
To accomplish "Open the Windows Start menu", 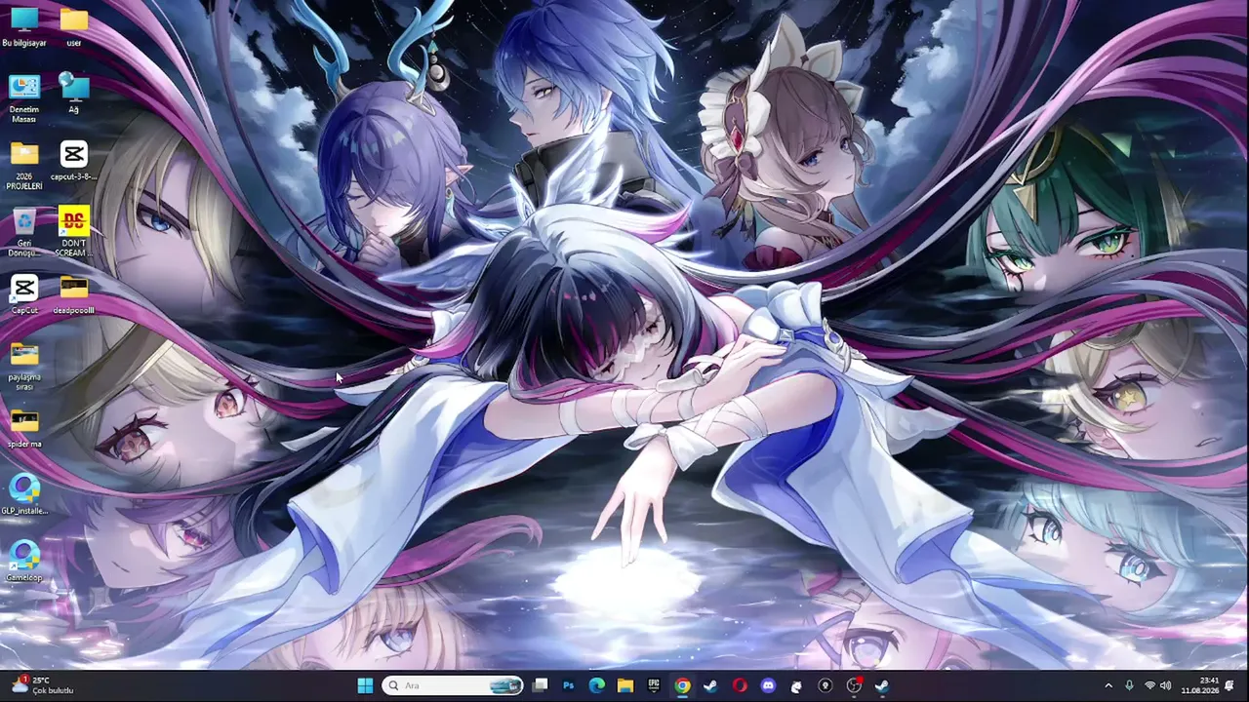I will 365,685.
